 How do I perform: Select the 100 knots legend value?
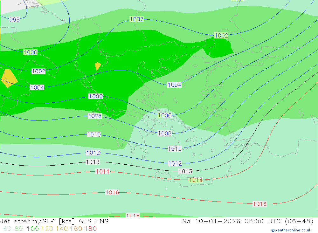click(x=33, y=229)
